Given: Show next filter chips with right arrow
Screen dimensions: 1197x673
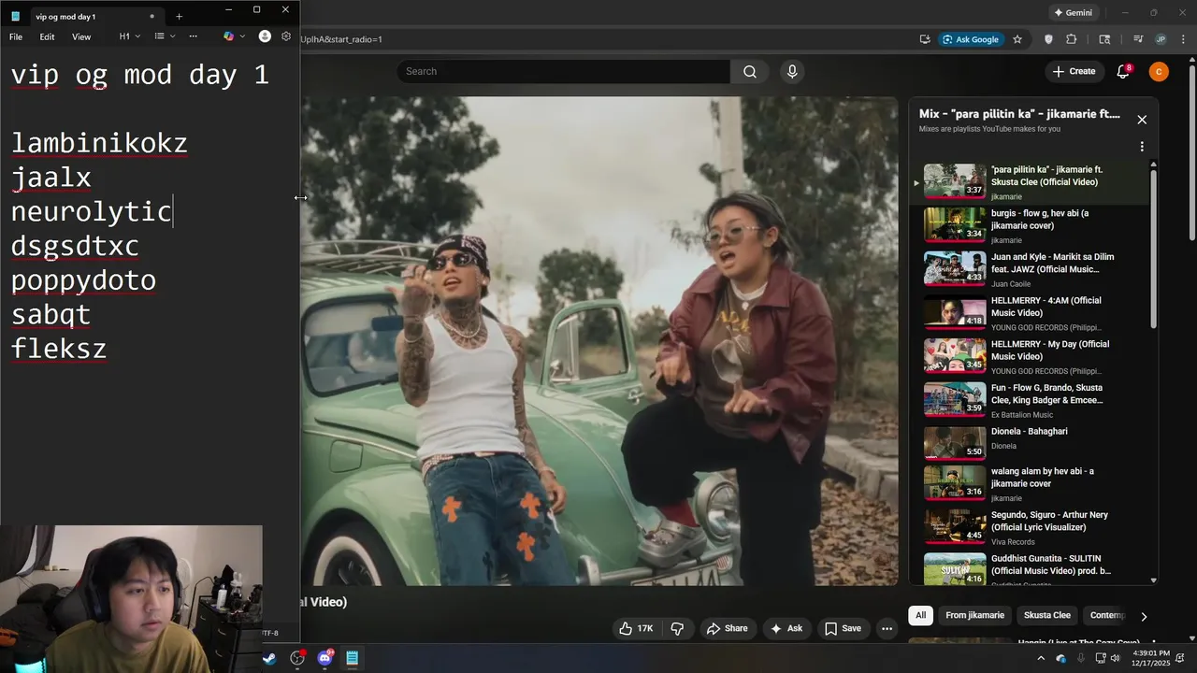Looking at the screenshot, I should [x=1143, y=616].
